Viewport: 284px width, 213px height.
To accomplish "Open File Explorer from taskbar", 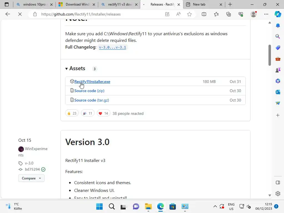I will pos(148,206).
